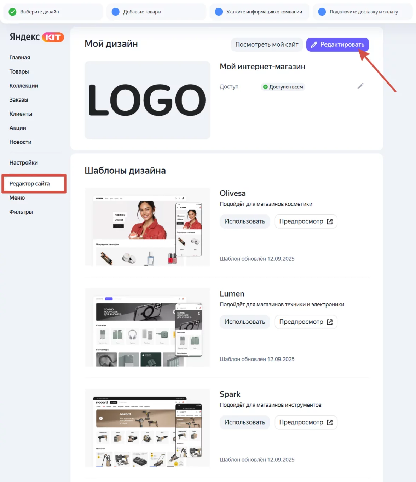Click Подойдёт для магазинов косметики text

click(266, 204)
